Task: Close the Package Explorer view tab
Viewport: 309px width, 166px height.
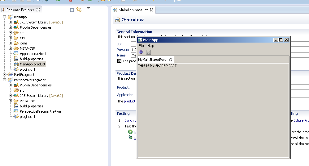Action: coord(38,10)
